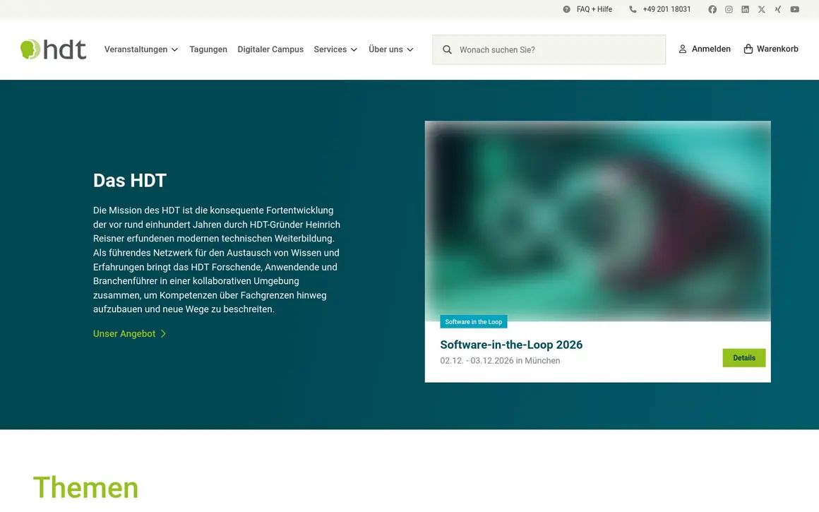Open the Software-in-the-Loop 2026 event image

click(597, 221)
